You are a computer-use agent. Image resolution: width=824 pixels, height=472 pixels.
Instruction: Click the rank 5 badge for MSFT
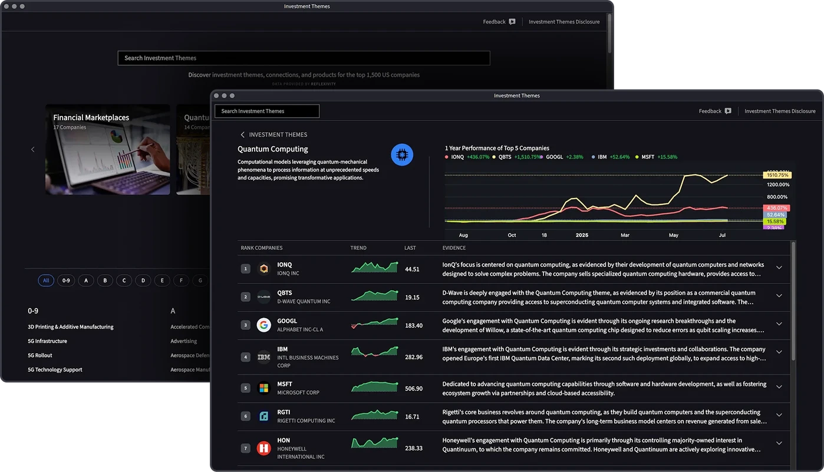click(x=246, y=388)
